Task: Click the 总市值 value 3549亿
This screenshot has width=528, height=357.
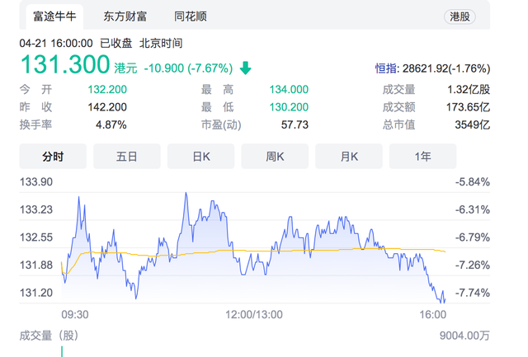Action: pyautogui.click(x=473, y=125)
